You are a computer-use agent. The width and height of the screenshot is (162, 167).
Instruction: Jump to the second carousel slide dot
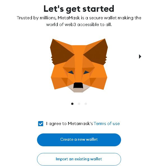pyautogui.click(x=79, y=104)
